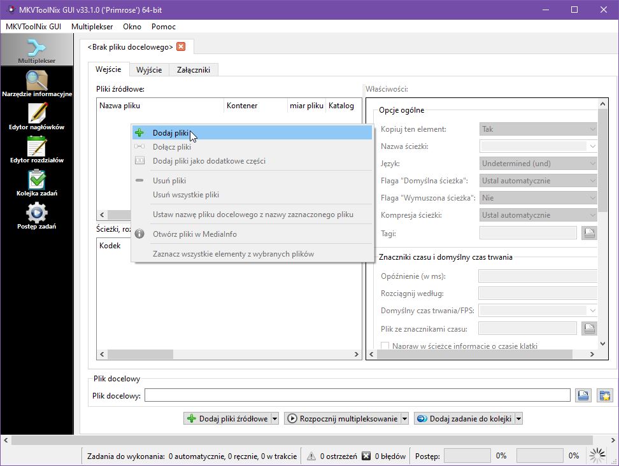Open Okno menu
This screenshot has height=466, width=619.
[x=132, y=27]
